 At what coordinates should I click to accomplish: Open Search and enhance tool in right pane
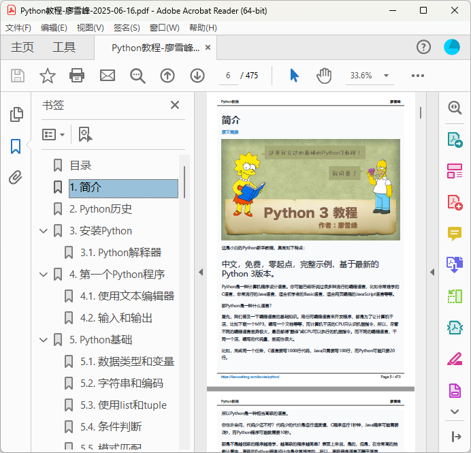[x=455, y=108]
